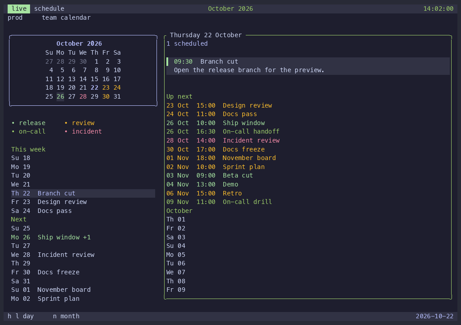Click the Up next section header
The image size is (461, 325).
[x=179, y=96]
